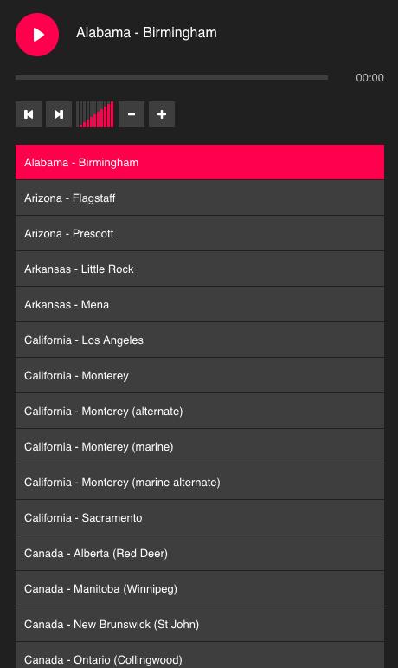The image size is (398, 668).
Task: Decrease volume with the minus button
Action: pos(132,114)
